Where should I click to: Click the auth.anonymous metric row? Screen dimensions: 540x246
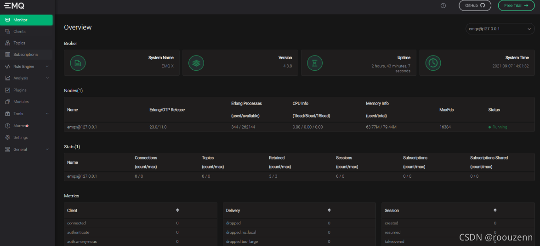coord(141,241)
